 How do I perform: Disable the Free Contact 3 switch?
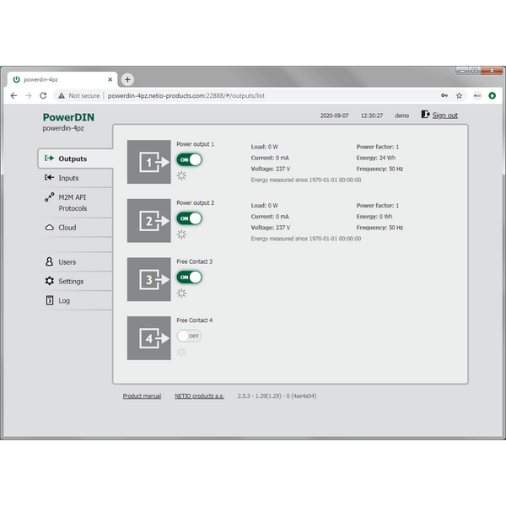tap(189, 277)
